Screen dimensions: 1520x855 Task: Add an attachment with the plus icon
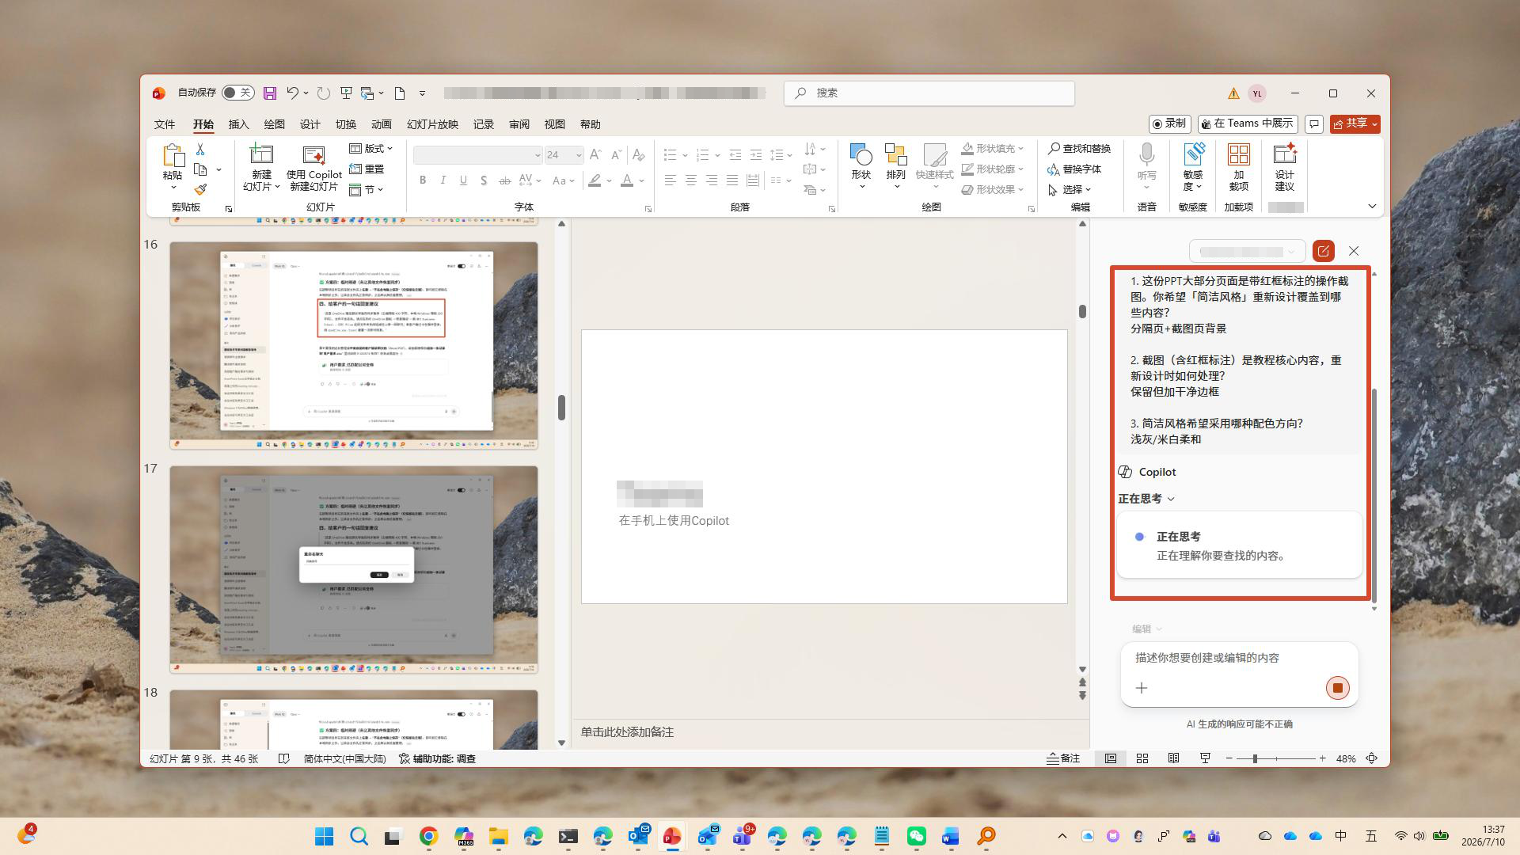tap(1142, 688)
